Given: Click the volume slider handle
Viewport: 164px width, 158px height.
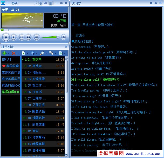Looking at the screenshot, I should click(58, 37).
